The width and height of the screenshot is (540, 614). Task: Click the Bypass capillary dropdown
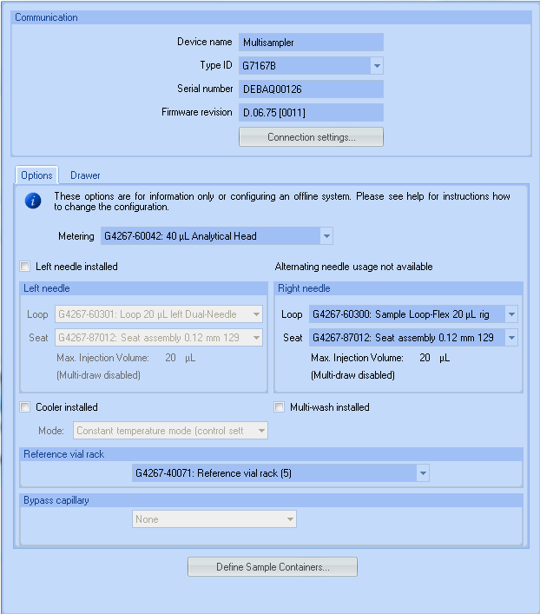click(214, 519)
